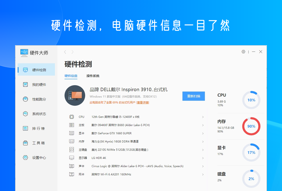282x191 pixels.
Task: Expand the 显示器 LG HDR 4K chevron
Action: 203,158
